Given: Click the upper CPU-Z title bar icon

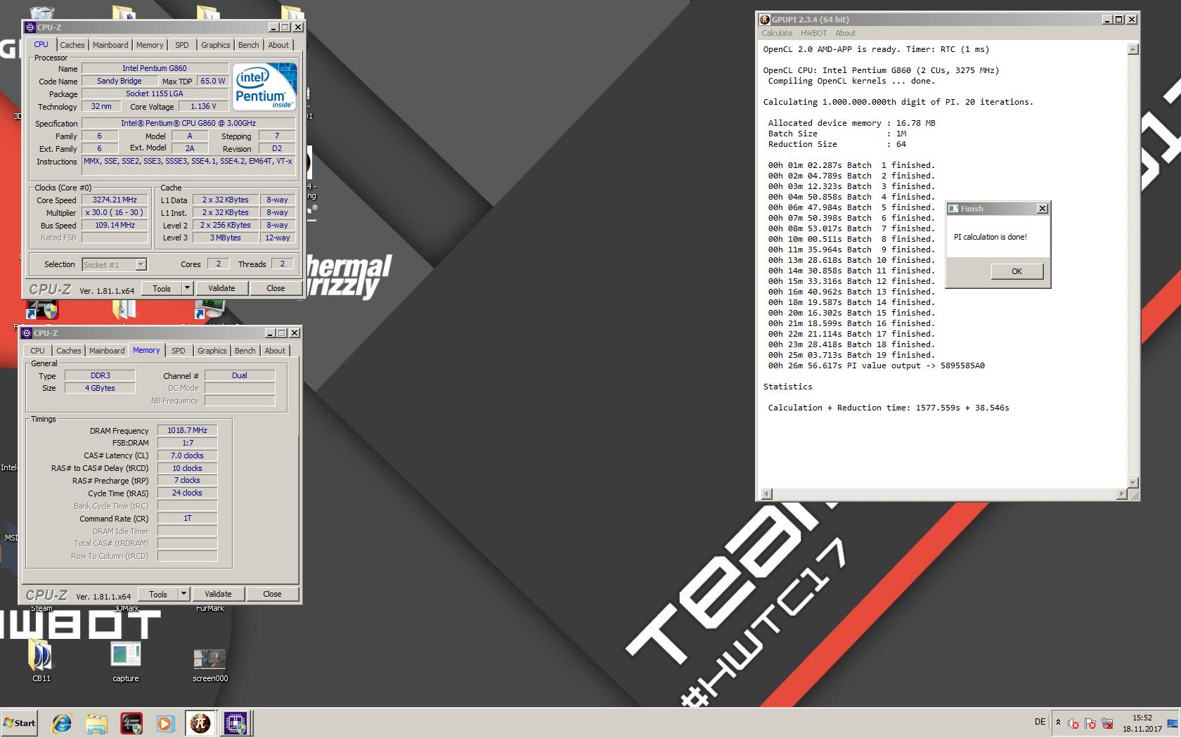Looking at the screenshot, I should 30,27.
